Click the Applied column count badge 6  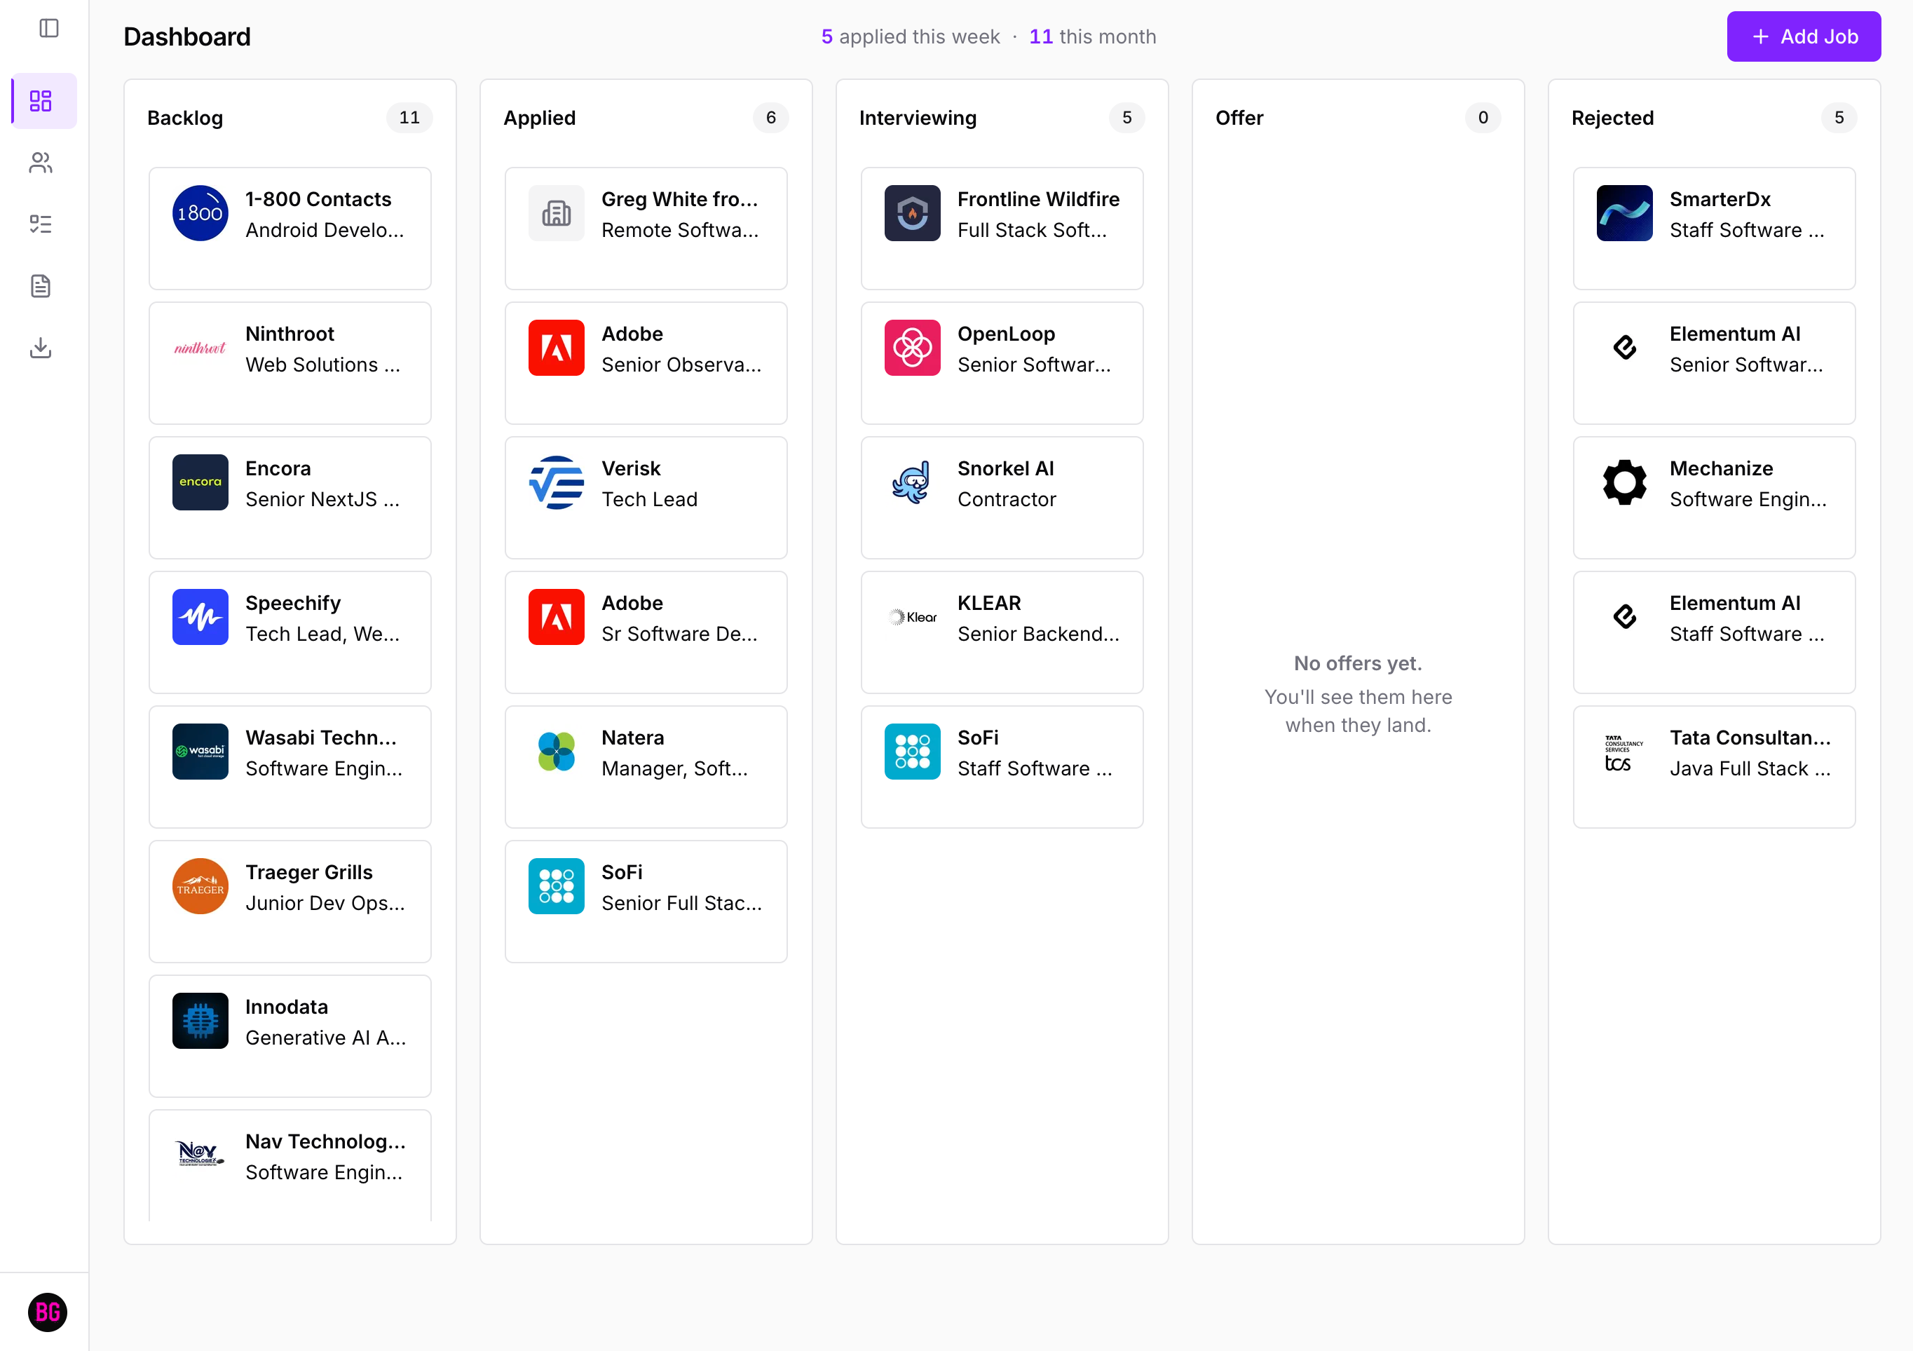[770, 118]
